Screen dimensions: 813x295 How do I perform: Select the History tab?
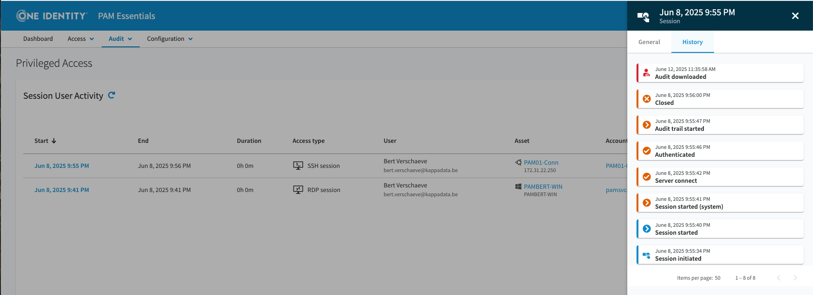(x=692, y=42)
